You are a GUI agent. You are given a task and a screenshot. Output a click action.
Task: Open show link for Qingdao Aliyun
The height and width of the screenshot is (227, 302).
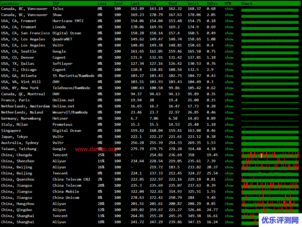(x=229, y=210)
